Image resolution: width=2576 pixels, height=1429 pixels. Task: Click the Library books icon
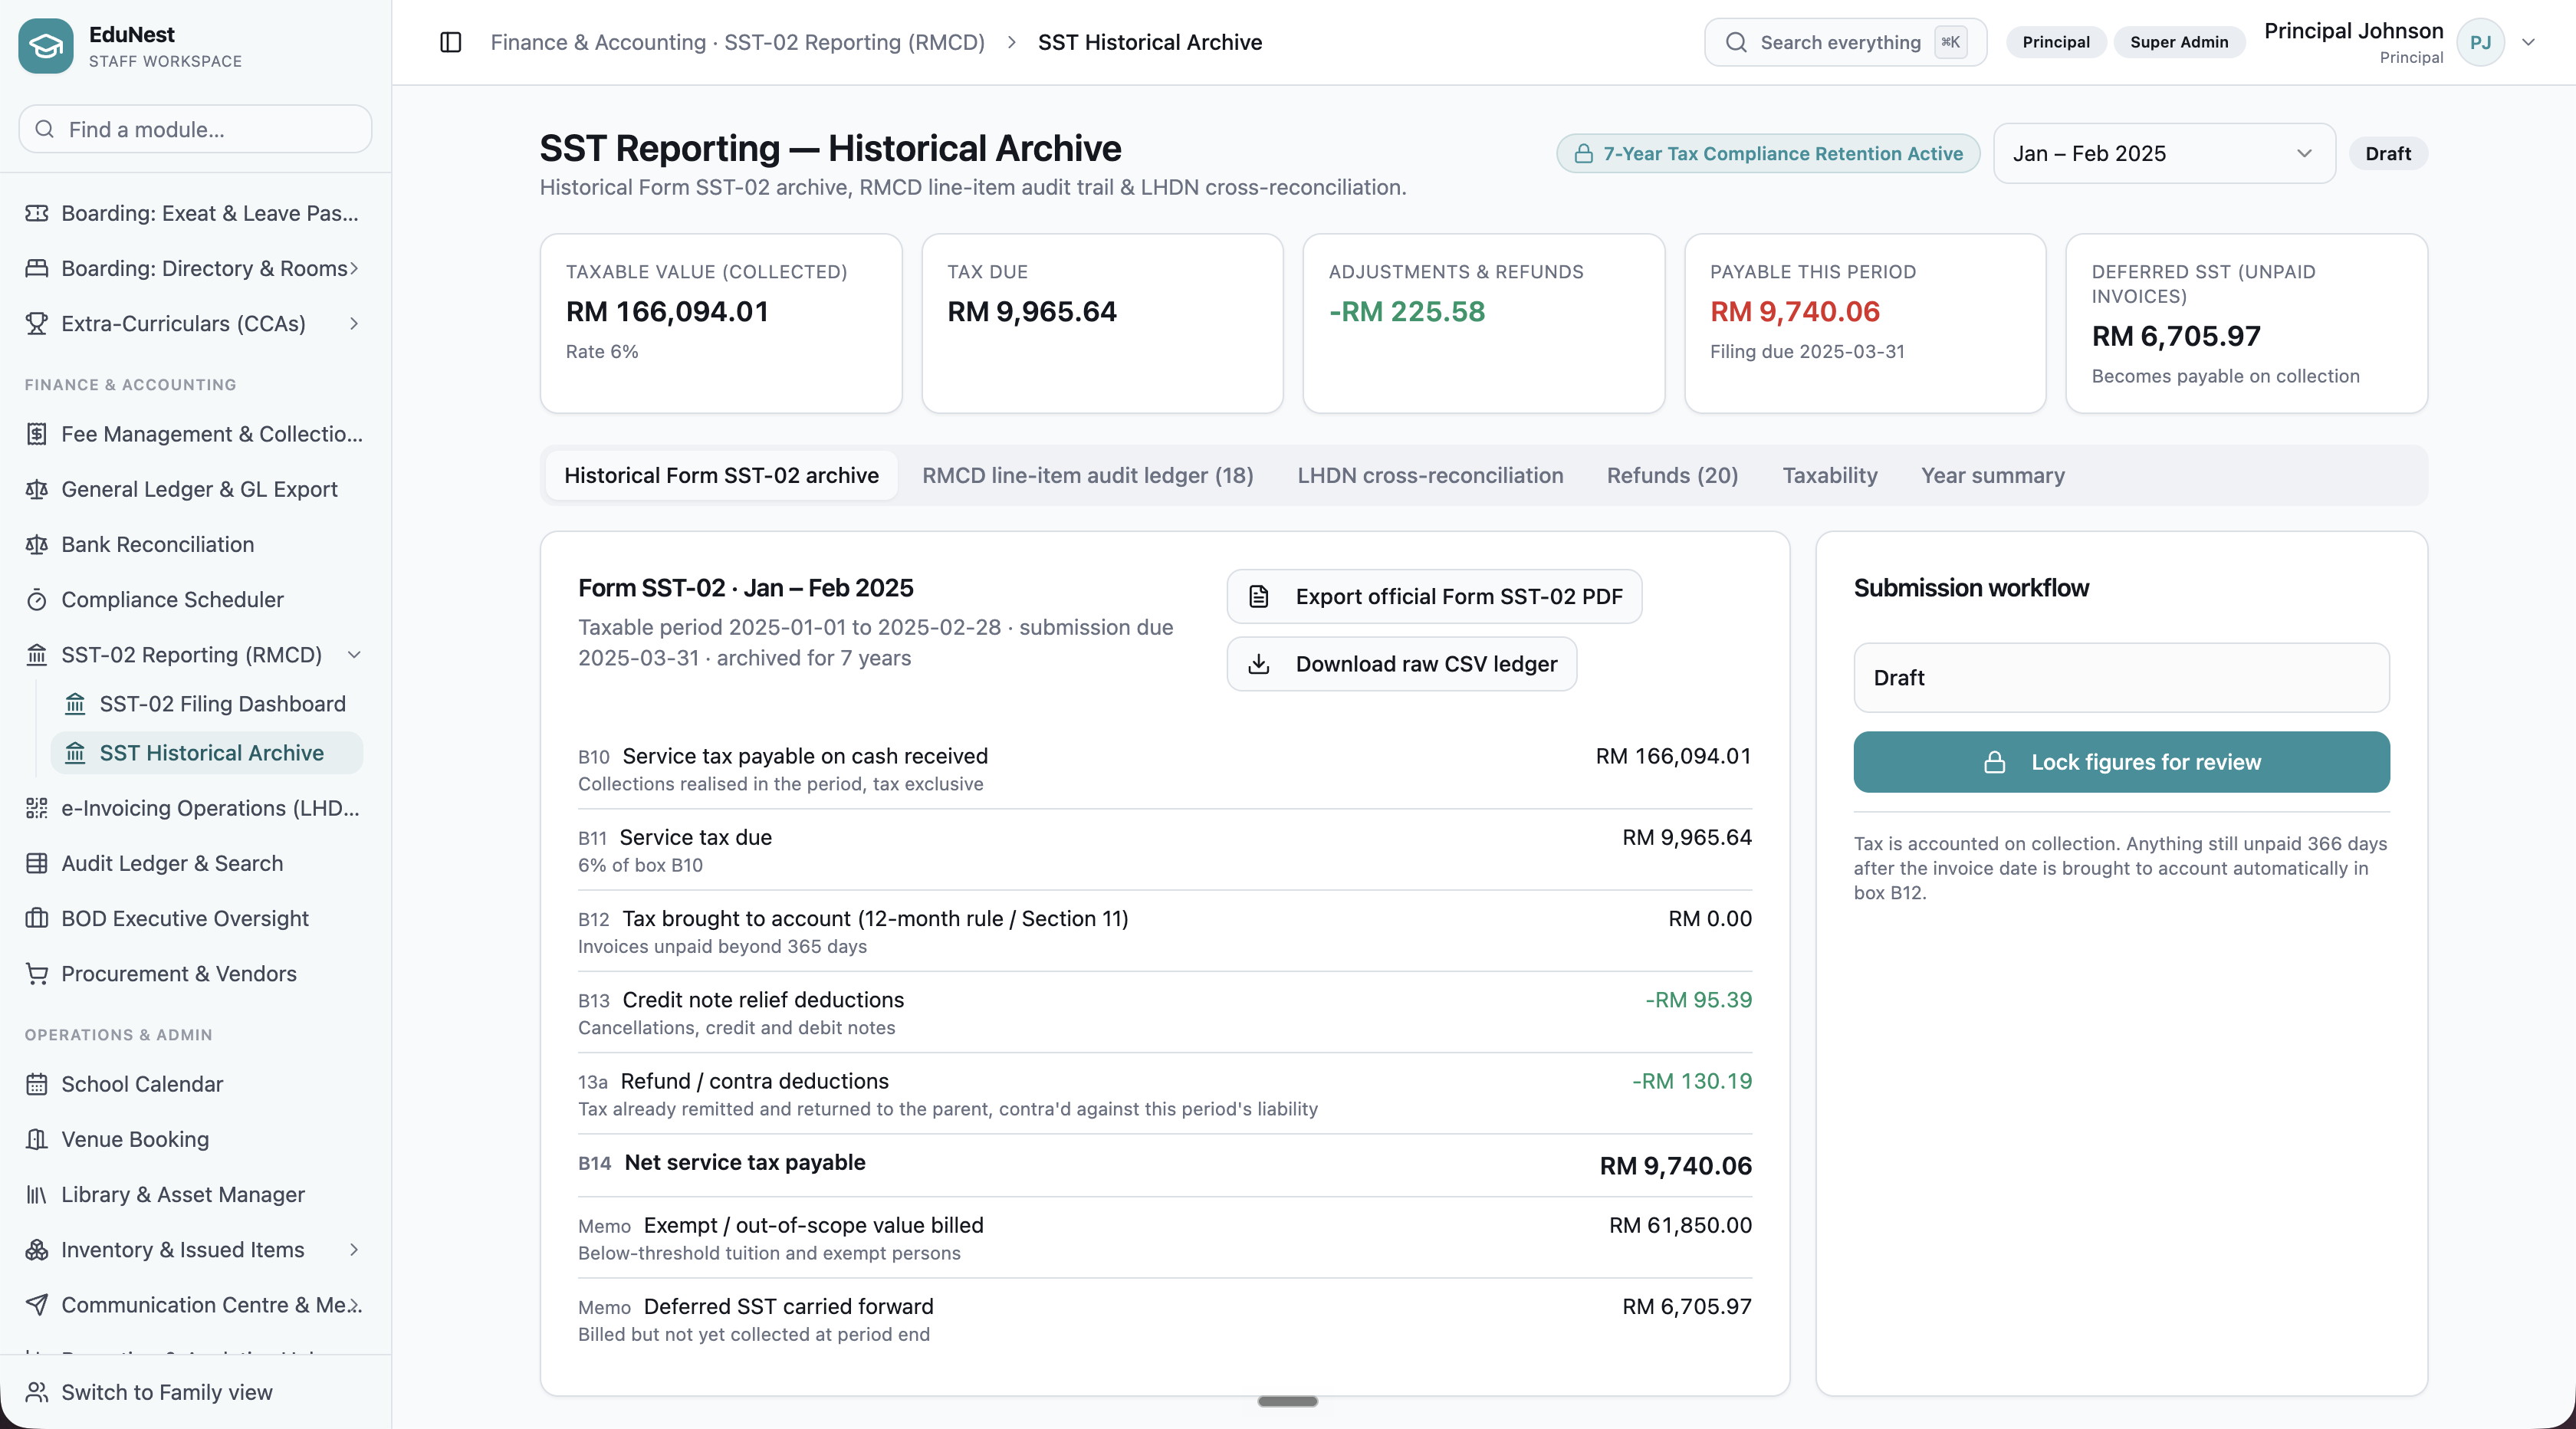pos(37,1194)
